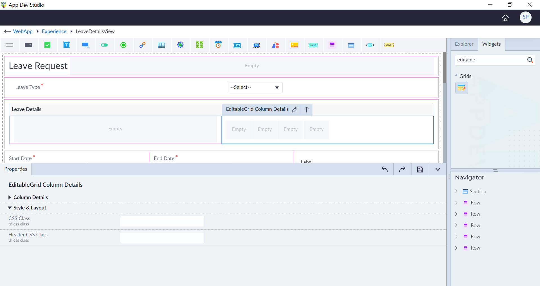Go back using the left arrow
This screenshot has height=286, width=540.
tap(8, 32)
